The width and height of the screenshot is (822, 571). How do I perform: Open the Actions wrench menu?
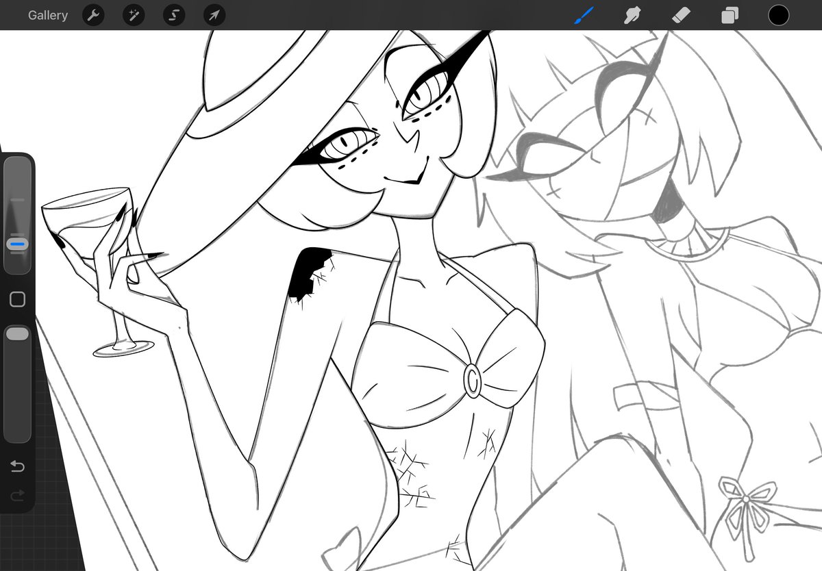tap(93, 15)
